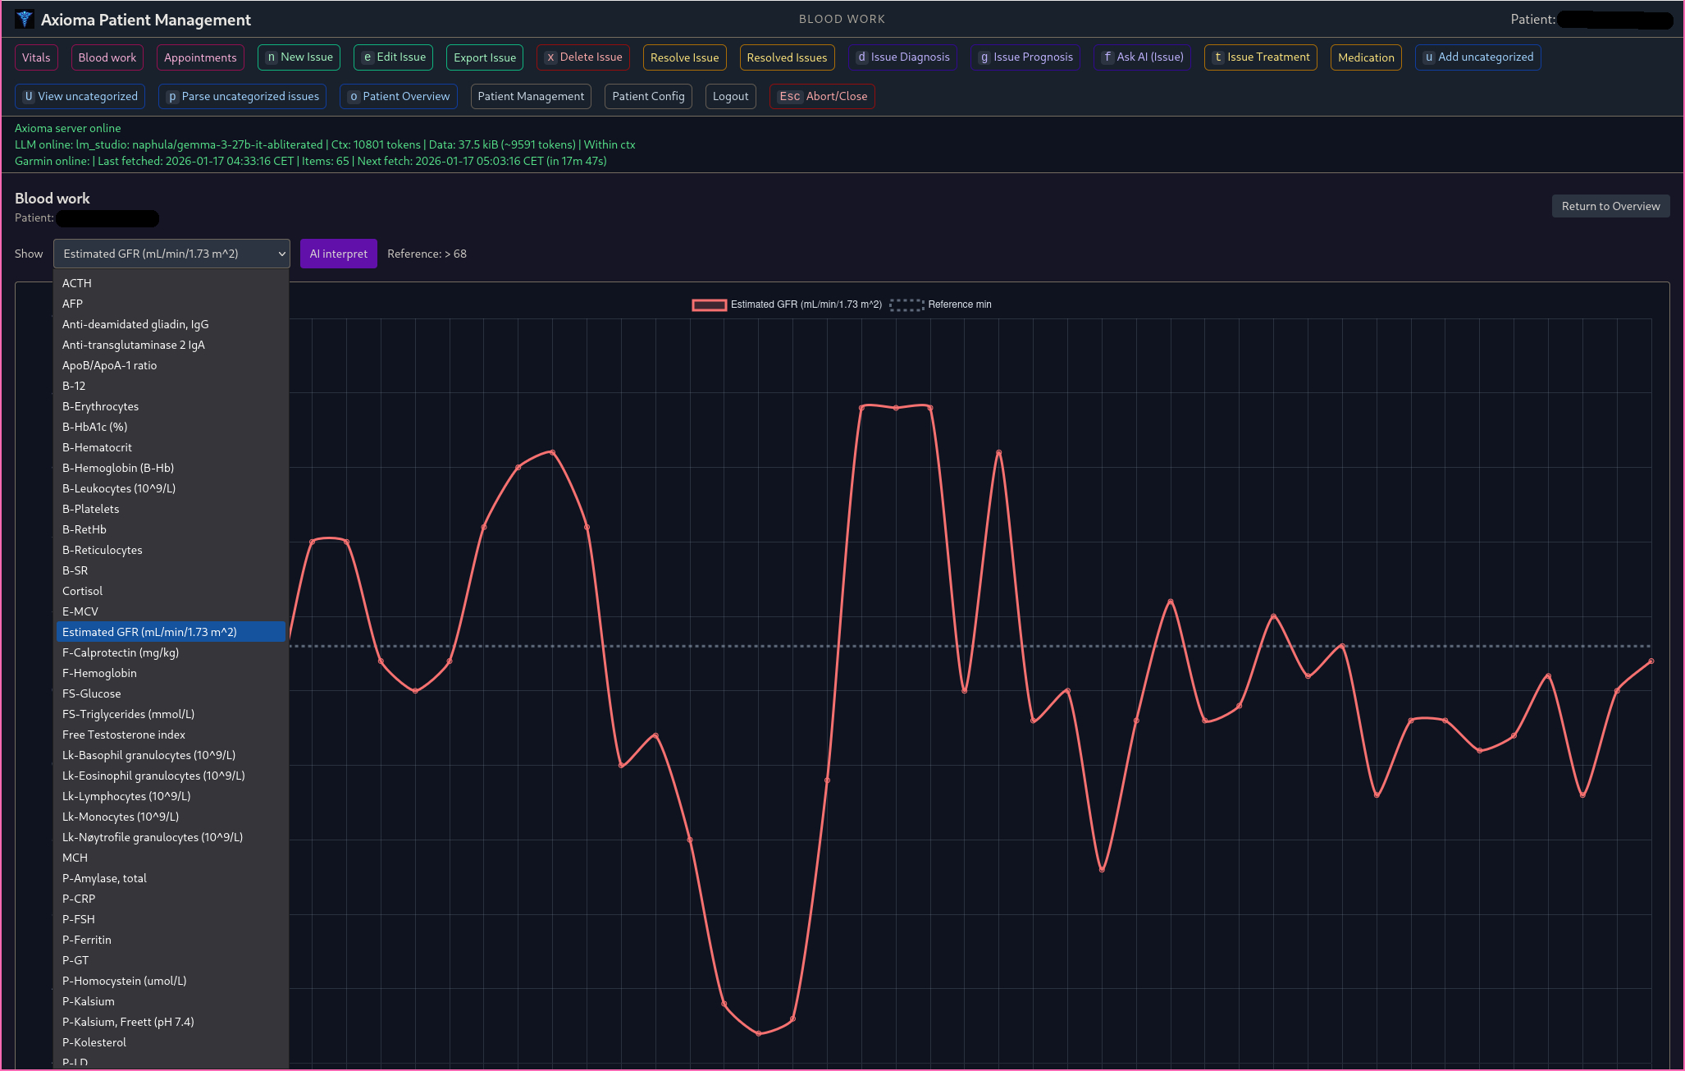Pick F-Calprotectin (mg/kg) option
The image size is (1685, 1071).
[120, 652]
